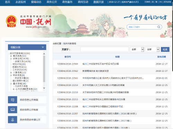173x129 pixels.
Task: Select 新闻发布会(1) in the tree
Action: 19,67
